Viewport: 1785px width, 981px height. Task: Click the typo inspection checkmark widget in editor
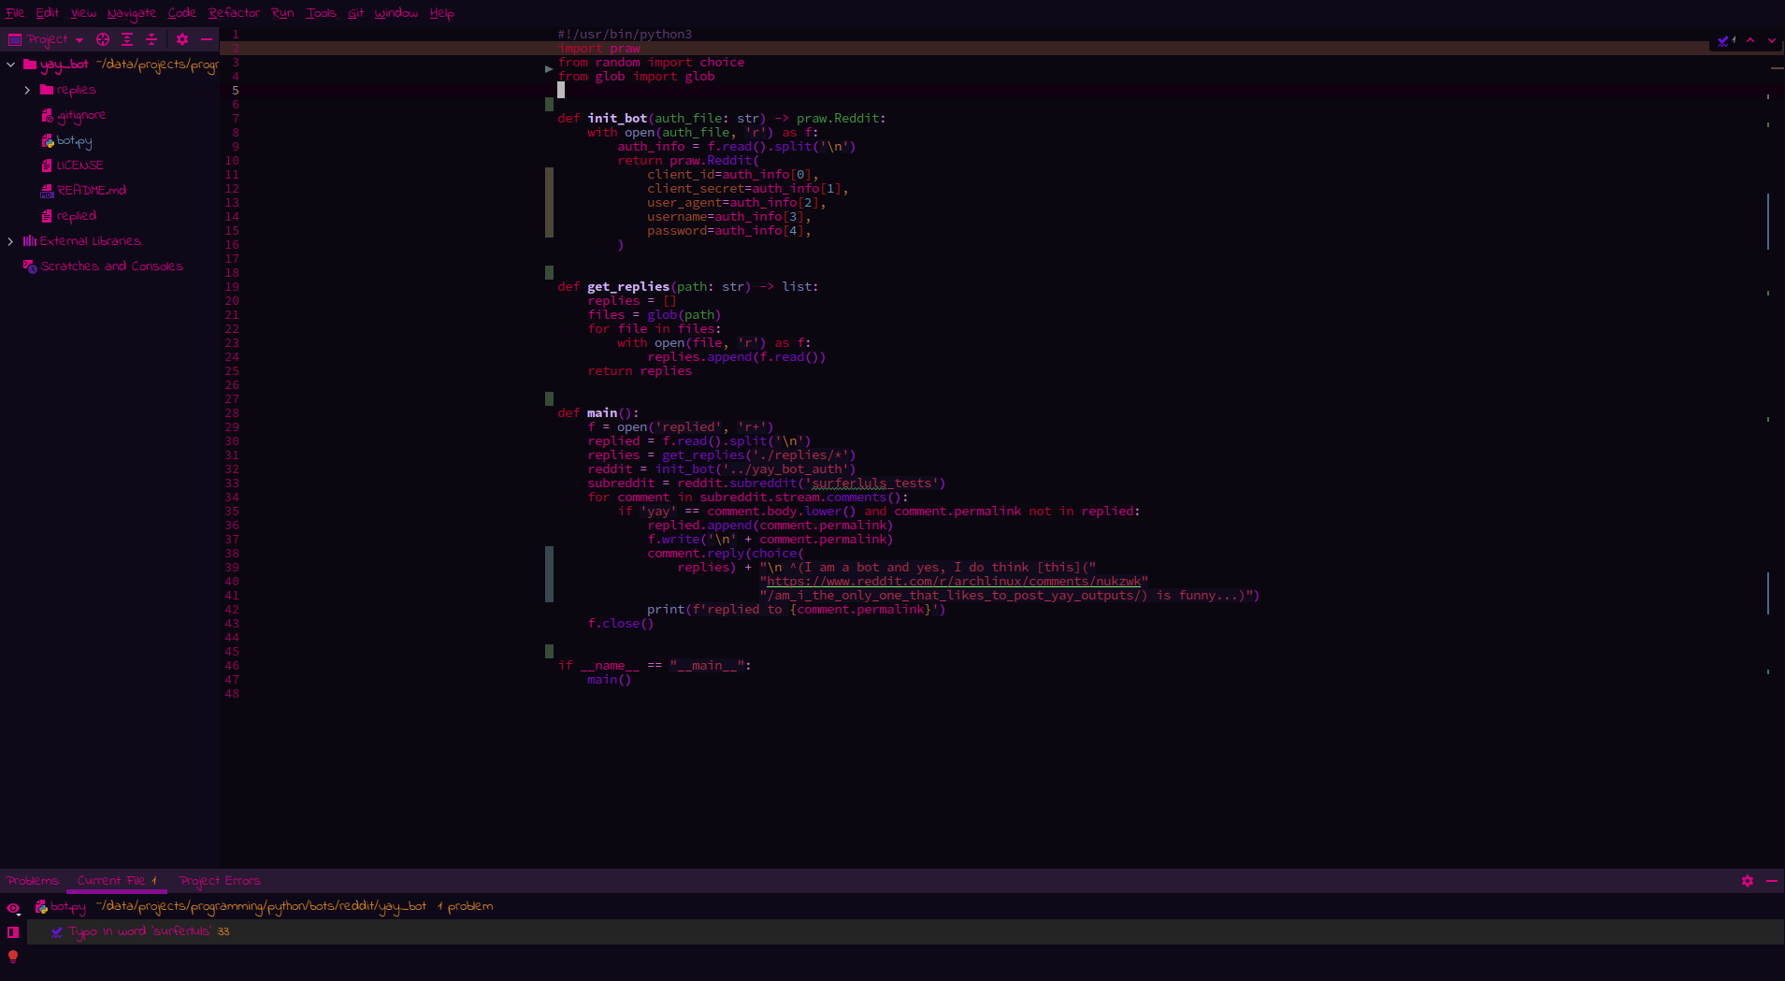click(x=1725, y=40)
